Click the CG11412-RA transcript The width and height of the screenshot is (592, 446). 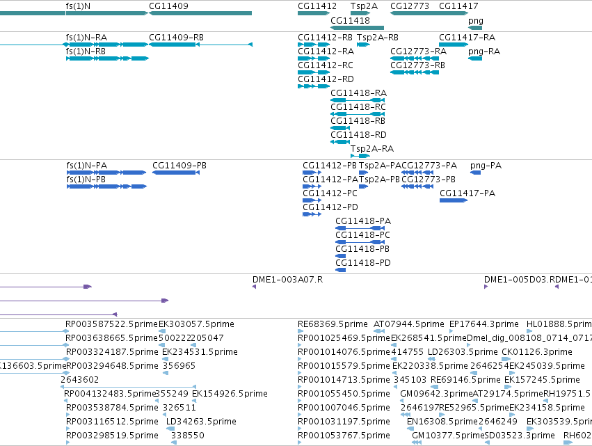(314, 58)
